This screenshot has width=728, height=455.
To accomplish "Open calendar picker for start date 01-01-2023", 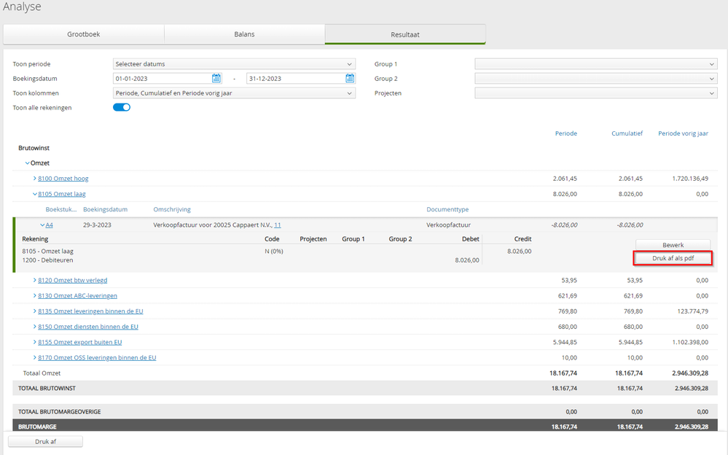I will pyautogui.click(x=216, y=79).
